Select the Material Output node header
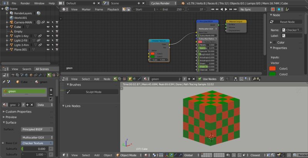Viewport: 308px width, 158px height. pos(236,22)
